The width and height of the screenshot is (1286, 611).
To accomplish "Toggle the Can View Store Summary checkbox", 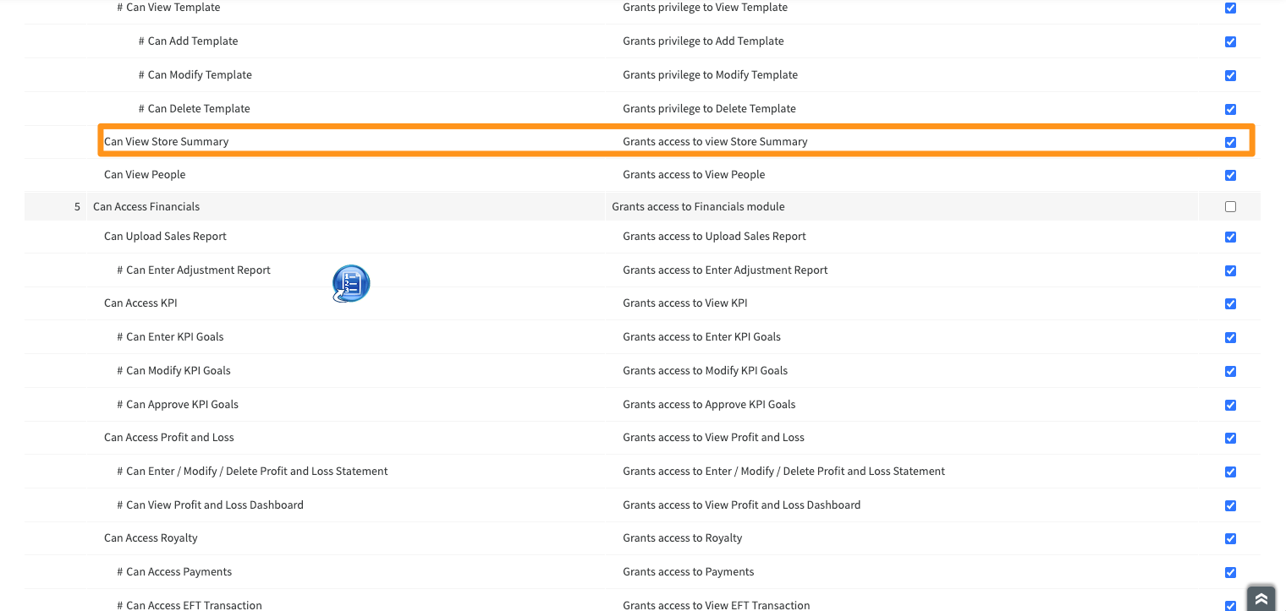I will click(x=1230, y=142).
